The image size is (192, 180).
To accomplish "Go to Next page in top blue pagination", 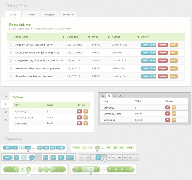I will [x=60, y=148].
